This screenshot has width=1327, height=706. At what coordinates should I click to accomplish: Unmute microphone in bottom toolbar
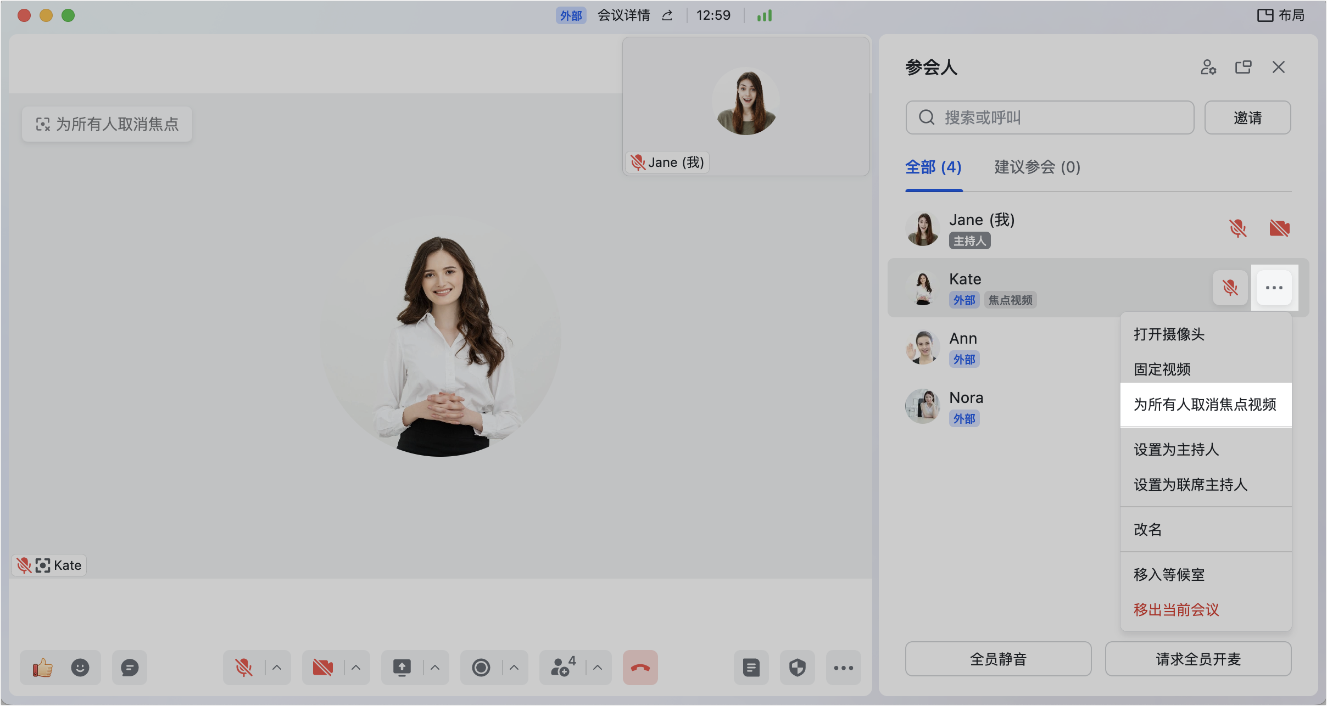(x=244, y=668)
